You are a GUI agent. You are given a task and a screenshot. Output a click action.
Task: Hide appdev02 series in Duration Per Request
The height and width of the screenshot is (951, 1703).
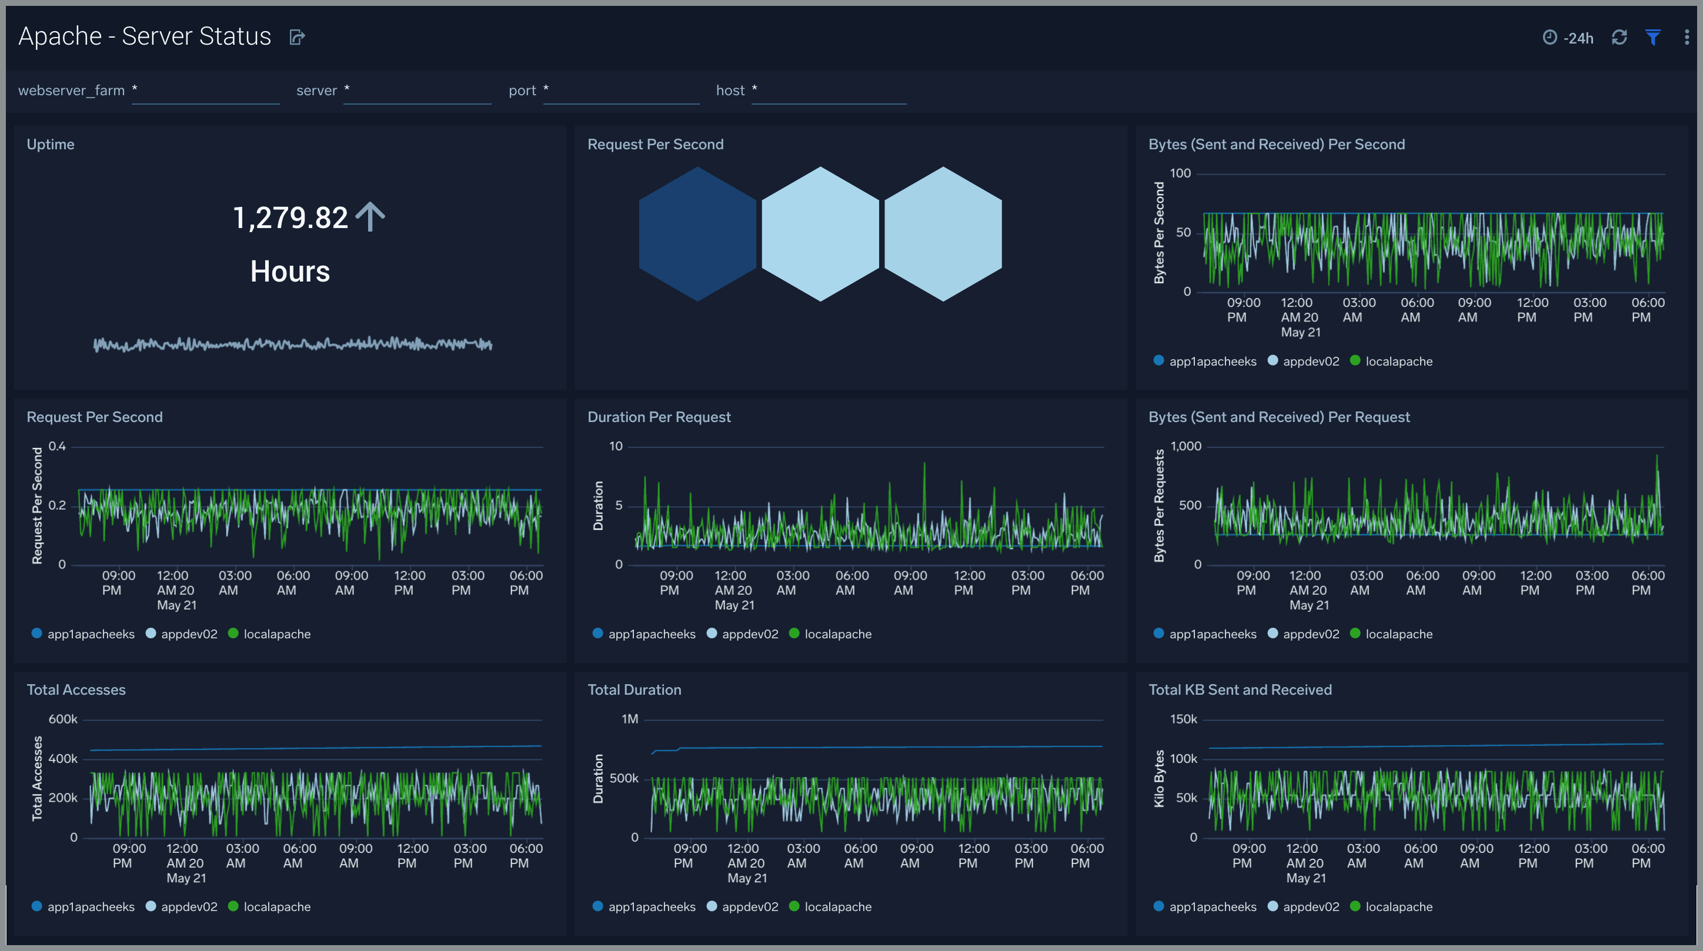743,633
